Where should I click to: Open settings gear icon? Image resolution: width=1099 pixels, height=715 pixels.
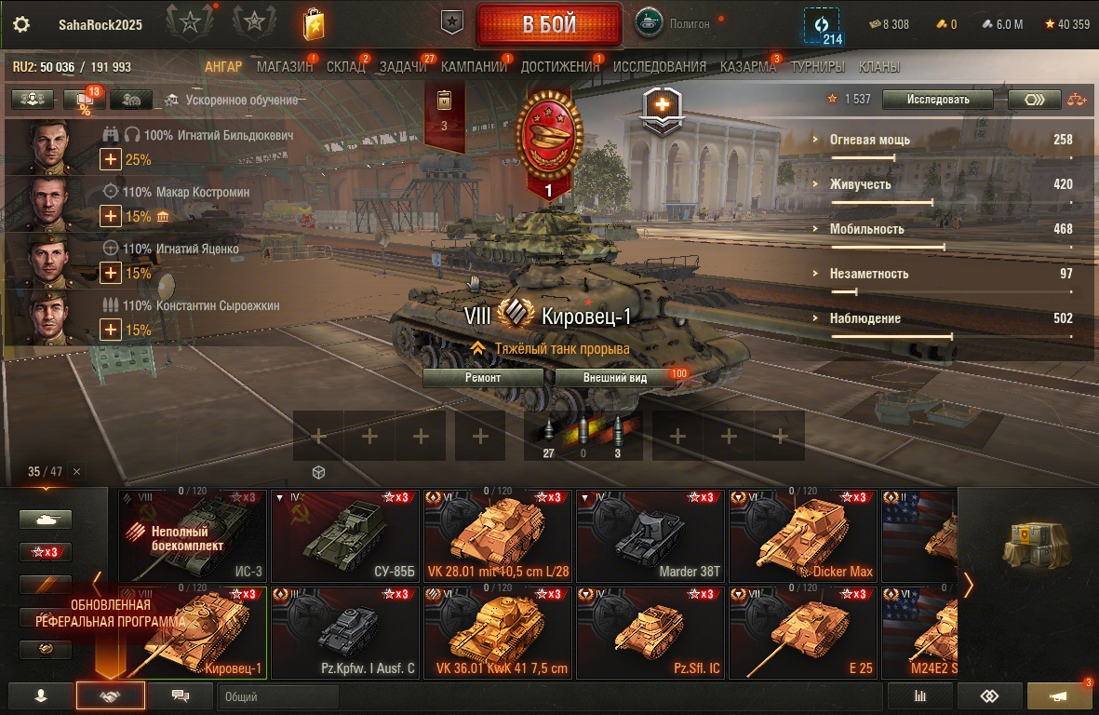coord(21,24)
